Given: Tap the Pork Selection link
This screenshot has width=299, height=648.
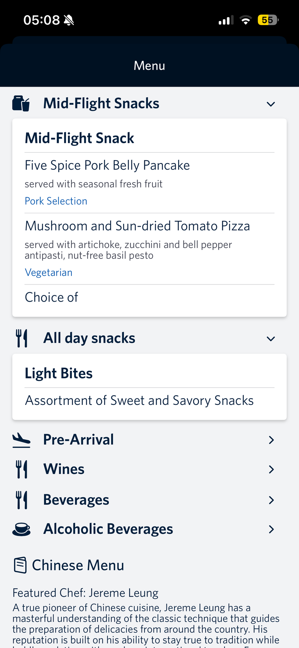Looking at the screenshot, I should click(x=56, y=201).
